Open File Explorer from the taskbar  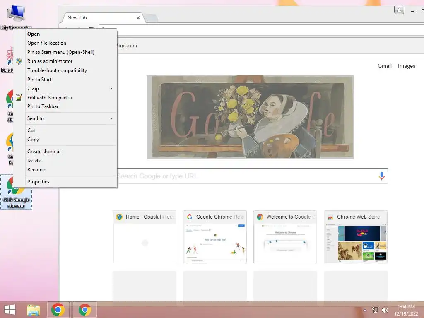(33, 310)
